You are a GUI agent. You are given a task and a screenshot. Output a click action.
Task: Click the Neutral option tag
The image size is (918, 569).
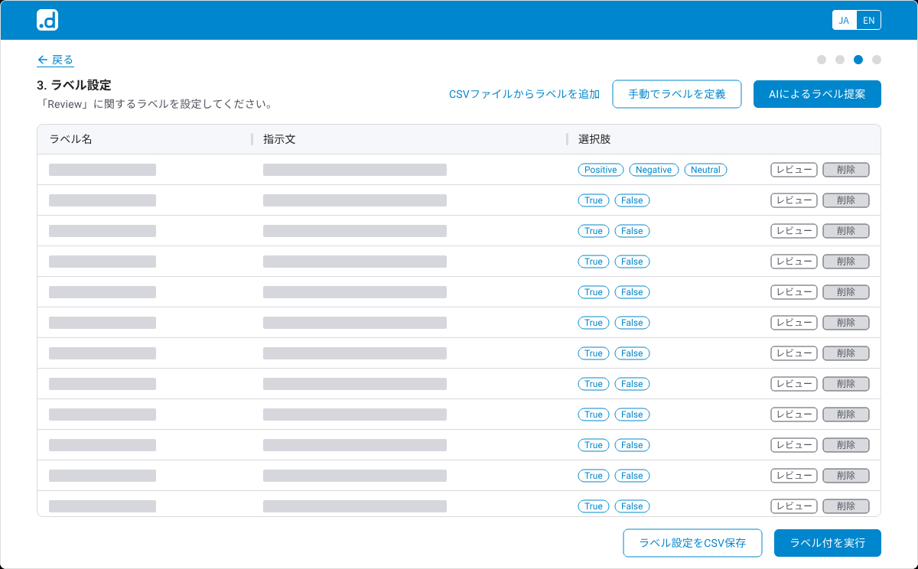pos(705,170)
